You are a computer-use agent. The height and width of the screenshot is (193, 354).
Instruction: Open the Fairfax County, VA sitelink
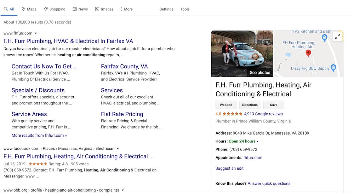click(124, 66)
